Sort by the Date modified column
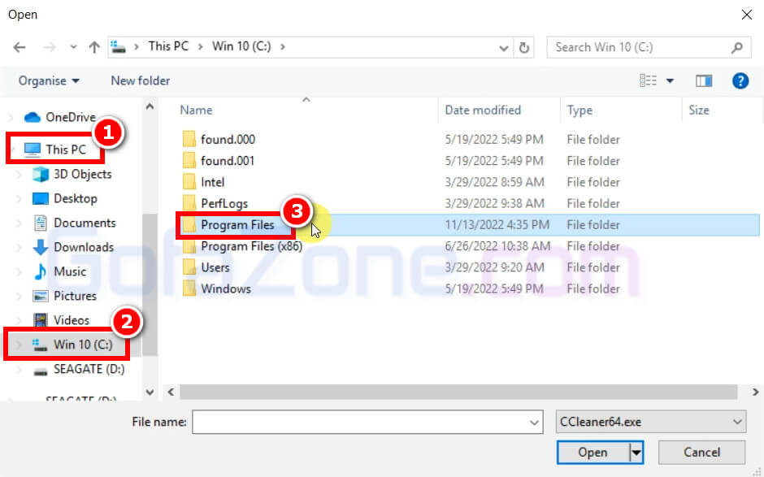The image size is (764, 477). coord(483,111)
